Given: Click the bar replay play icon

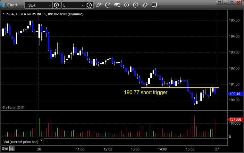Looking at the screenshot, I should click(x=126, y=5).
